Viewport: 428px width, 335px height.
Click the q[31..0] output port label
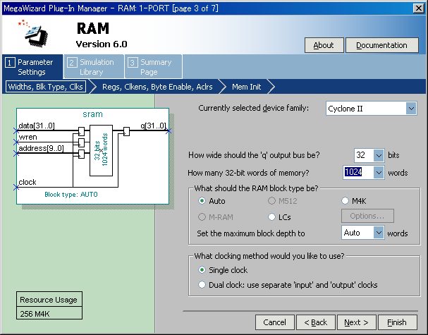[153, 126]
